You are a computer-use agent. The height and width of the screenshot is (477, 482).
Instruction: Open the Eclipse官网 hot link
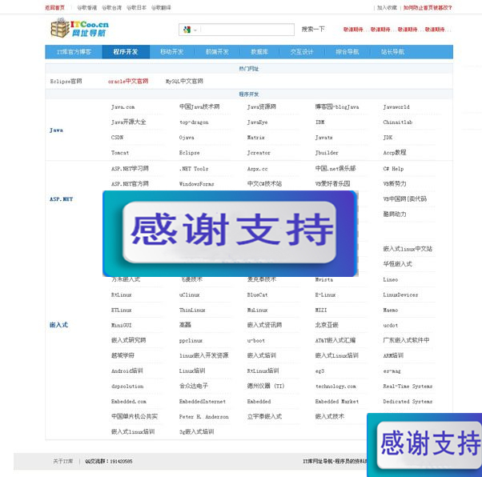66,82
